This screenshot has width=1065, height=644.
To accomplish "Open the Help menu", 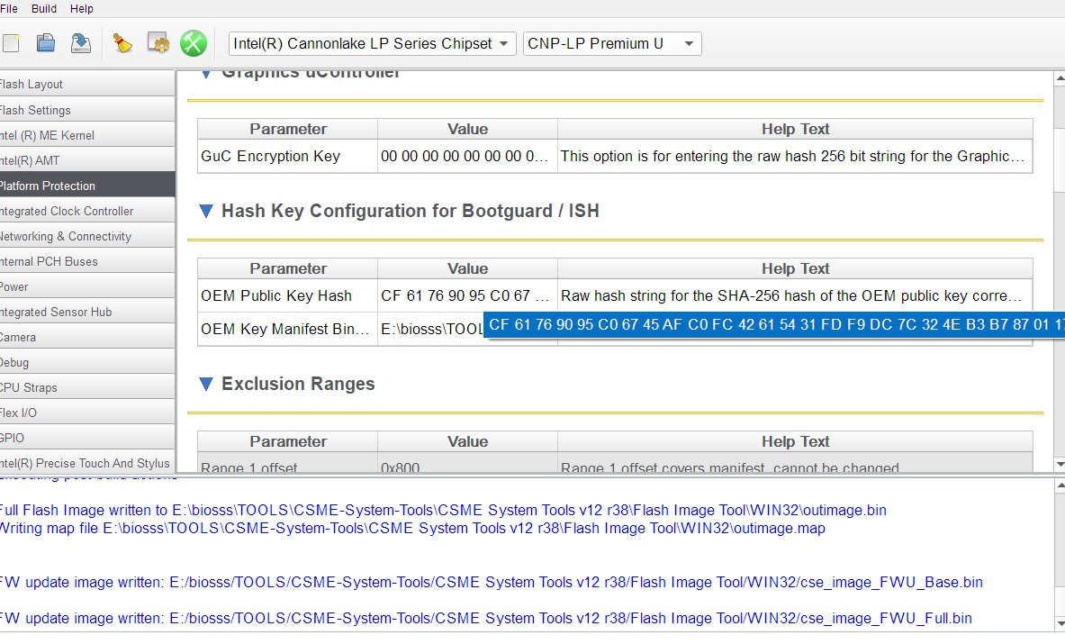I will click(82, 9).
